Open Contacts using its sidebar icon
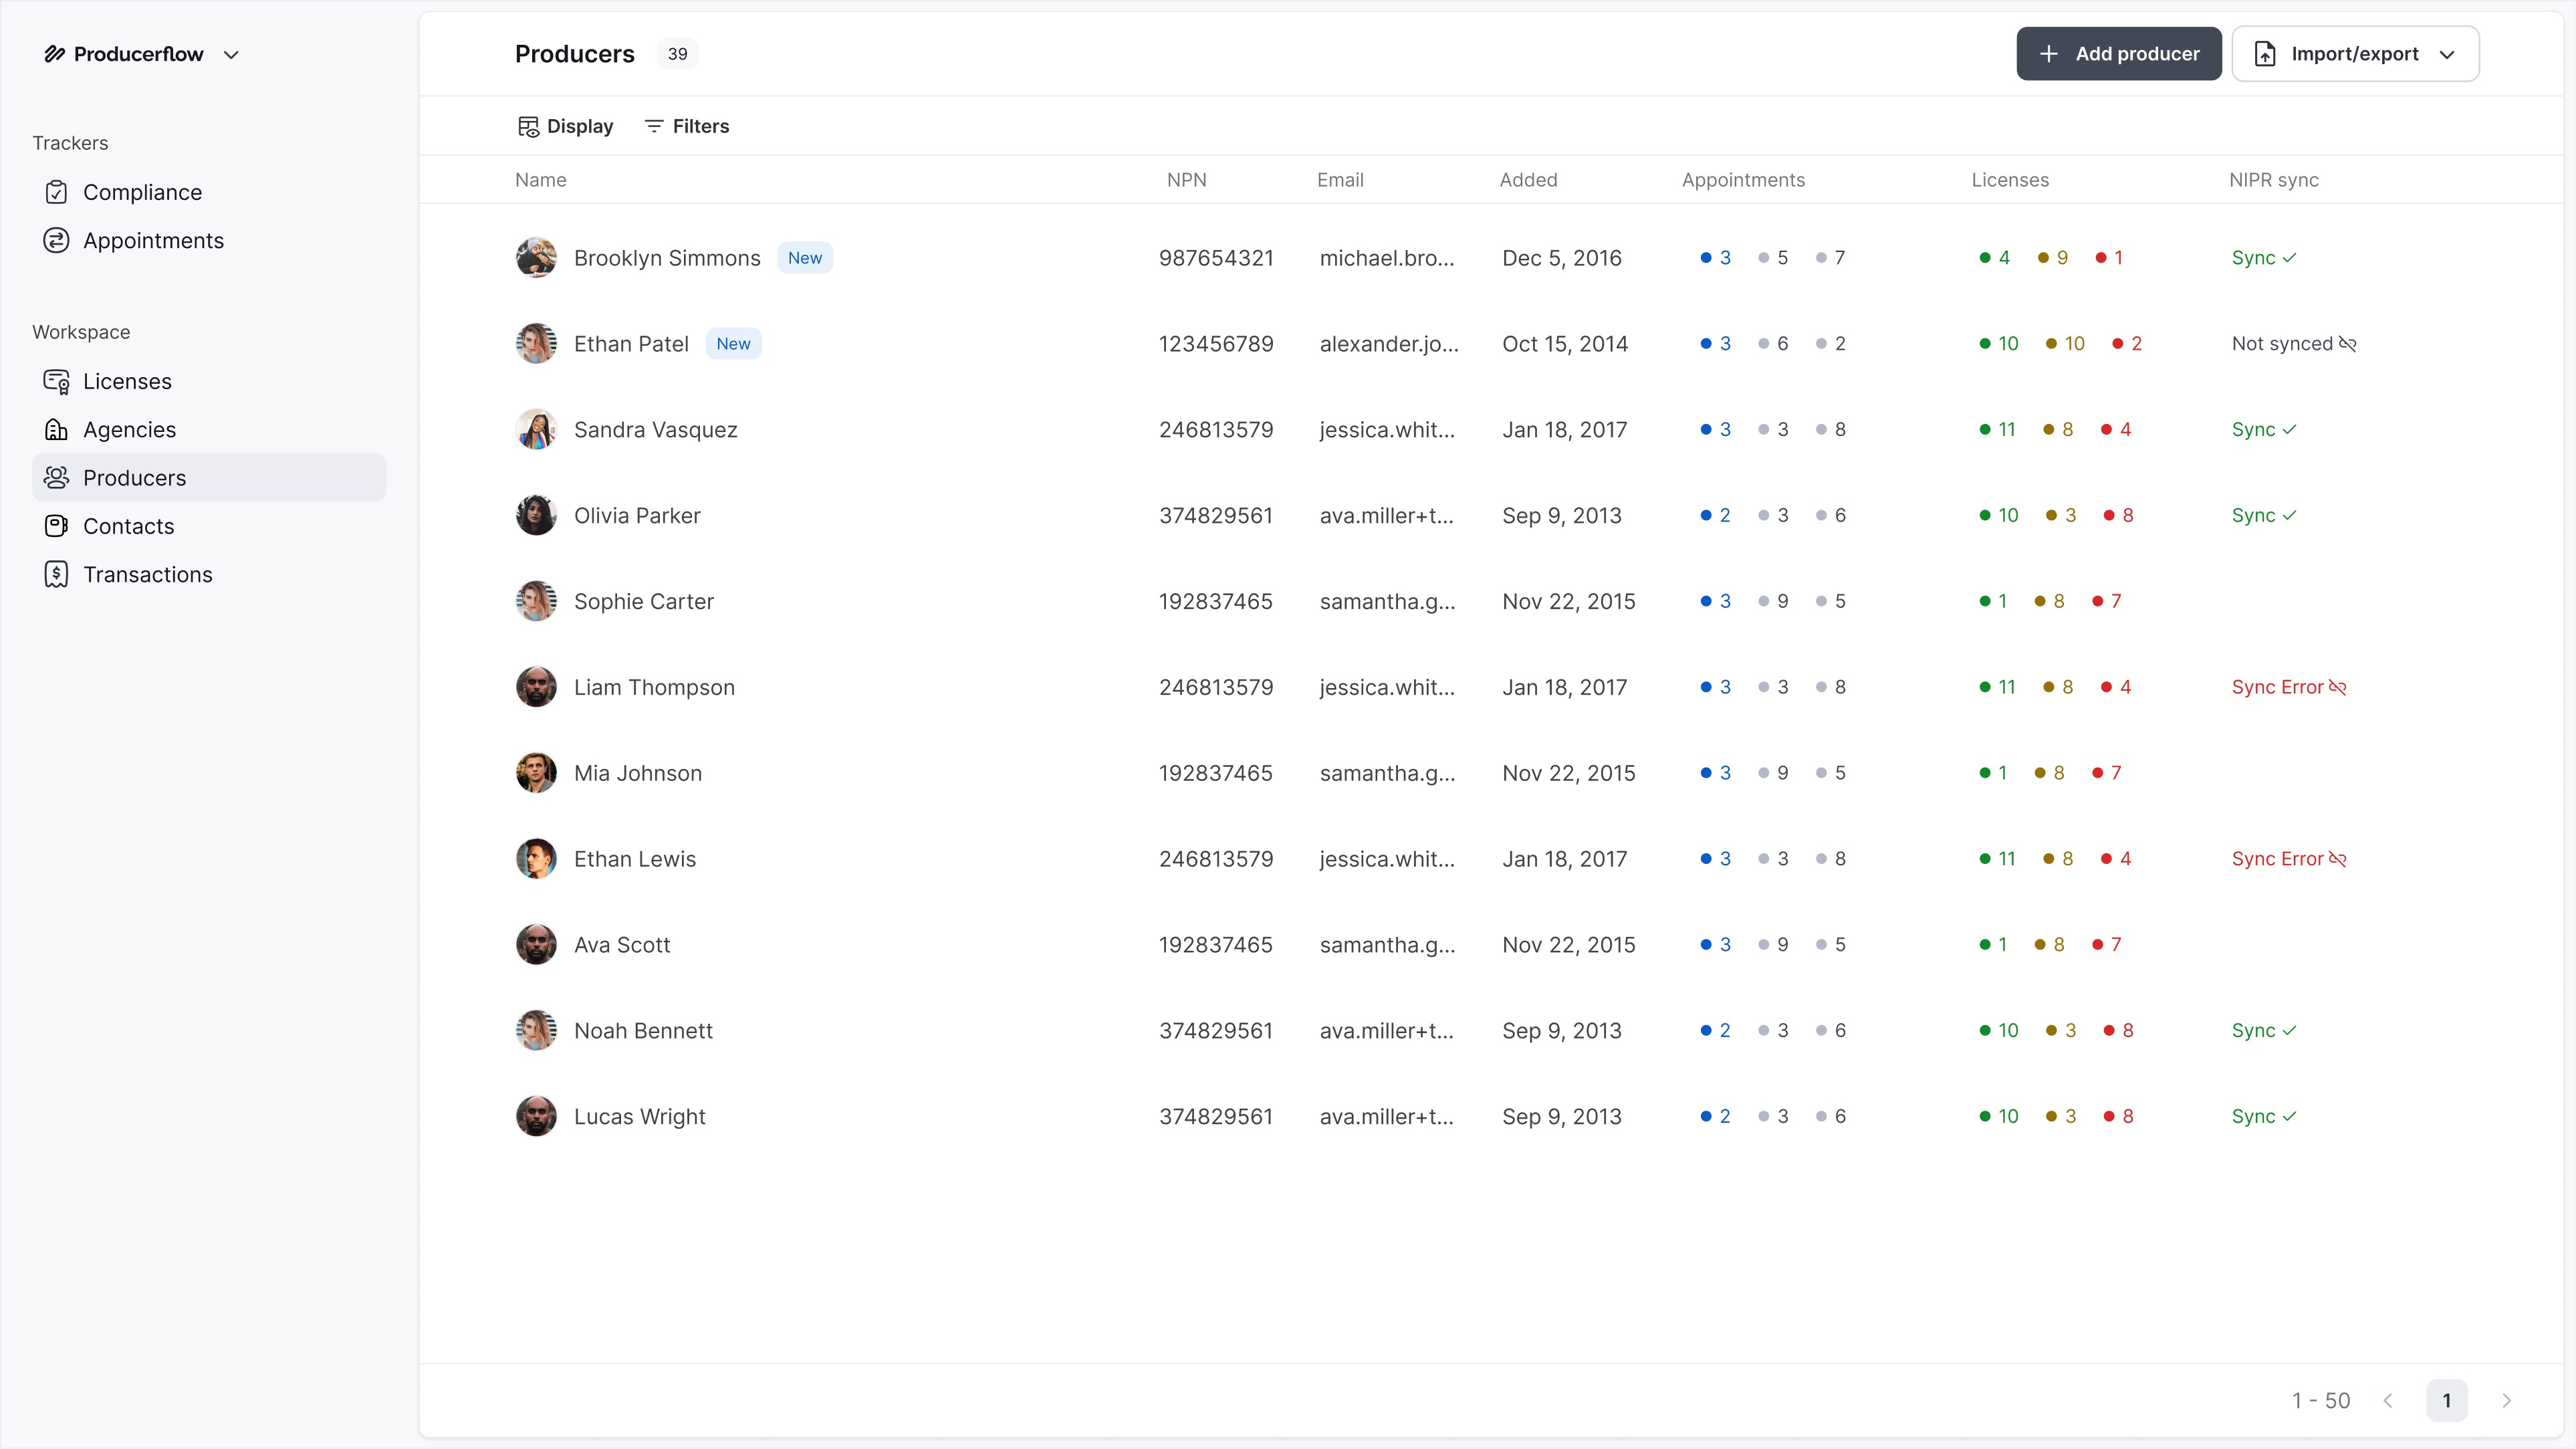Image resolution: width=2576 pixels, height=1449 pixels. point(57,526)
